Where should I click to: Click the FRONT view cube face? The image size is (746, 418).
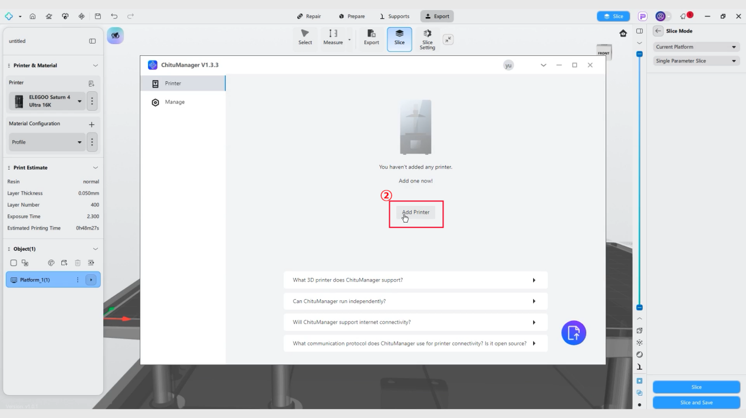pos(604,52)
